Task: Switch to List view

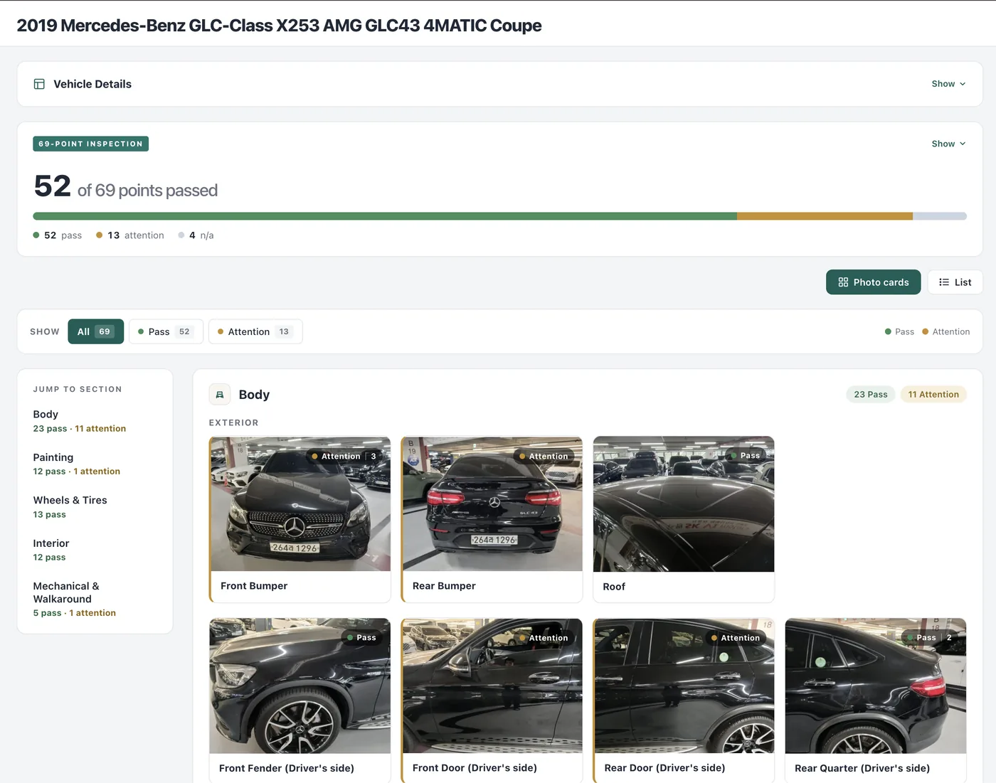Action: click(x=955, y=282)
